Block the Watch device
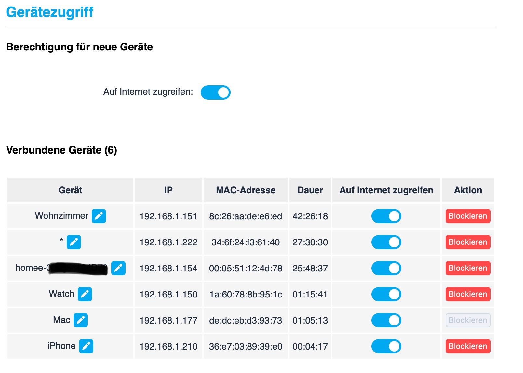 tap(468, 294)
